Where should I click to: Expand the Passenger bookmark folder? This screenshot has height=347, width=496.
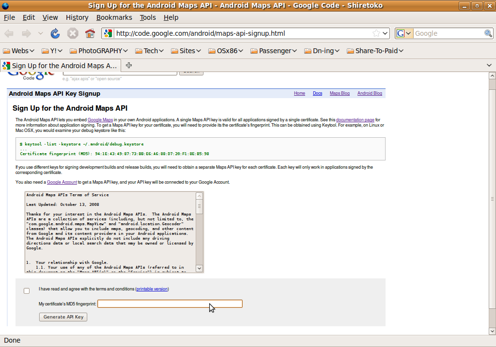(274, 51)
